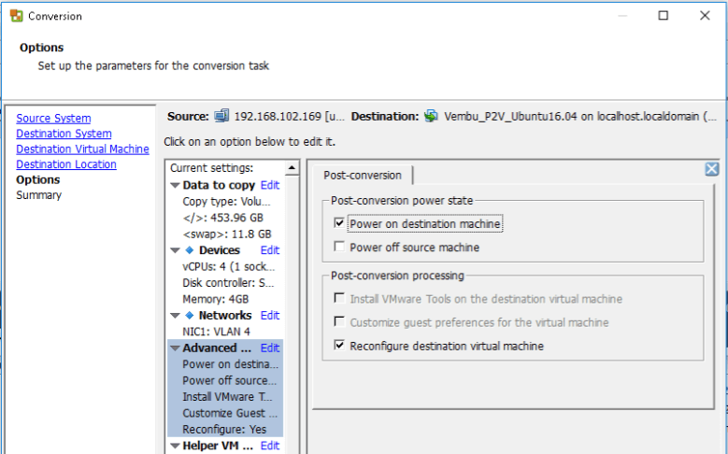
Task: Select the Disk controller row
Action: pyautogui.click(x=226, y=283)
